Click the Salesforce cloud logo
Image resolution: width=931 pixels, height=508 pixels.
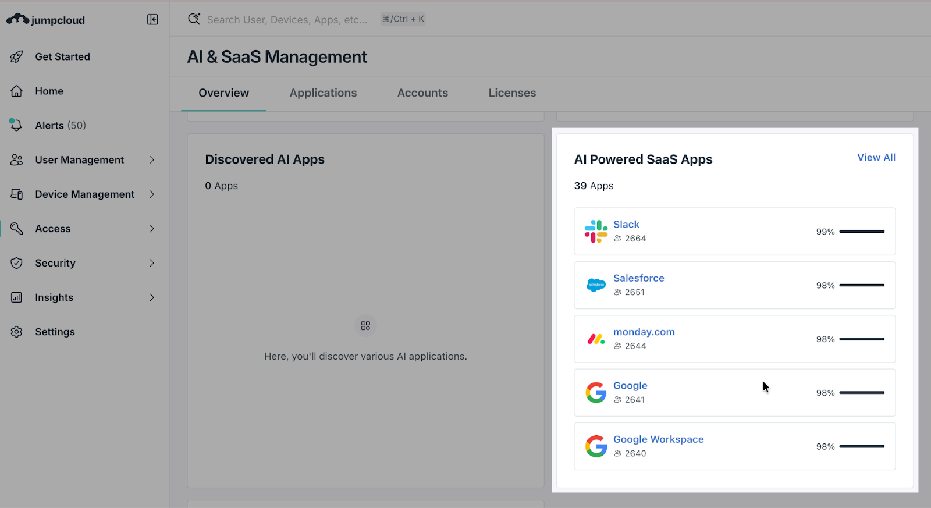[x=596, y=285]
